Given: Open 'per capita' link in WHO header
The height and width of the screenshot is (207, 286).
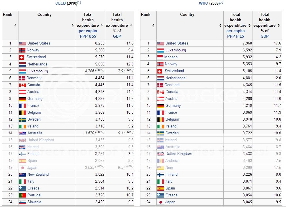Looking at the screenshot, I should [236, 31].
